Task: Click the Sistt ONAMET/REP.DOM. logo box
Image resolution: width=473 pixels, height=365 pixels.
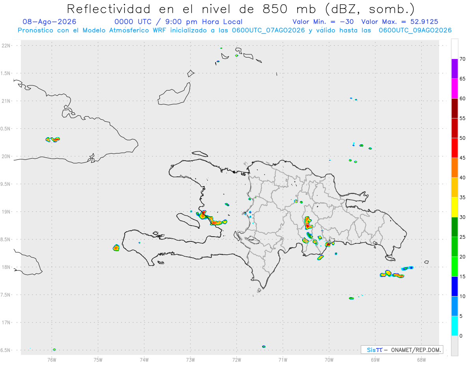Action: coord(402,350)
